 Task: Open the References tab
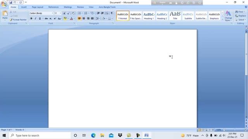pos(53,7)
